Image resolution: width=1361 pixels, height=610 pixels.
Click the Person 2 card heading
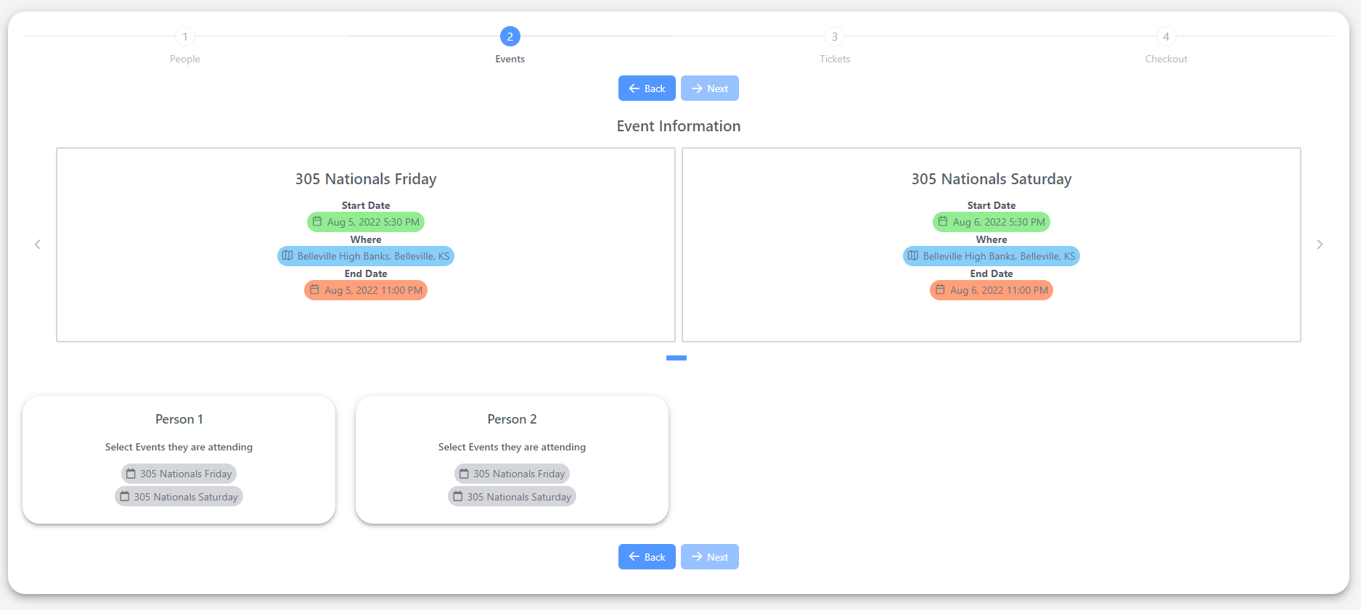click(512, 419)
